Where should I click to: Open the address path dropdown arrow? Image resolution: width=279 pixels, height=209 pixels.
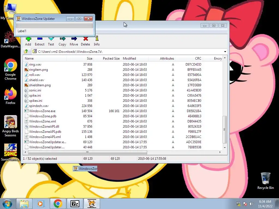(x=225, y=52)
